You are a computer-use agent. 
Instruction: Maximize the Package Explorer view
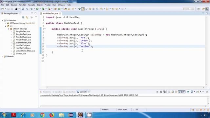tap(35, 13)
